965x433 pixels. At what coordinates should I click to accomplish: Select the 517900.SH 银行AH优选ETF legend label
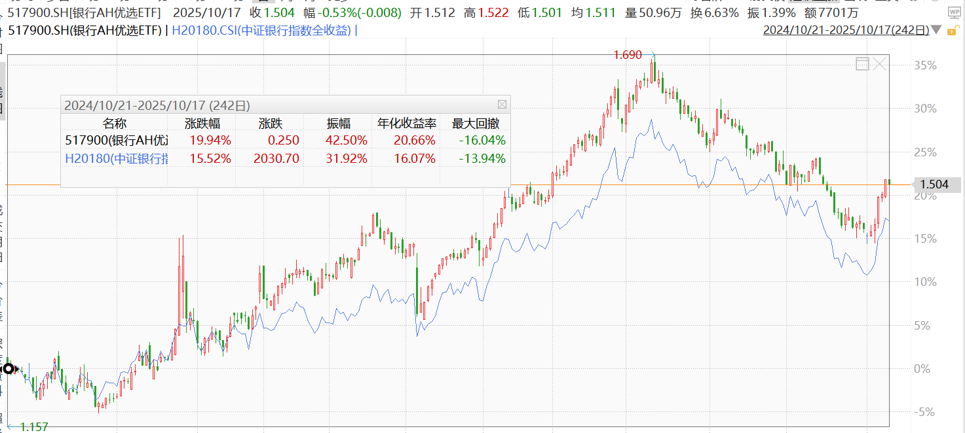point(84,30)
